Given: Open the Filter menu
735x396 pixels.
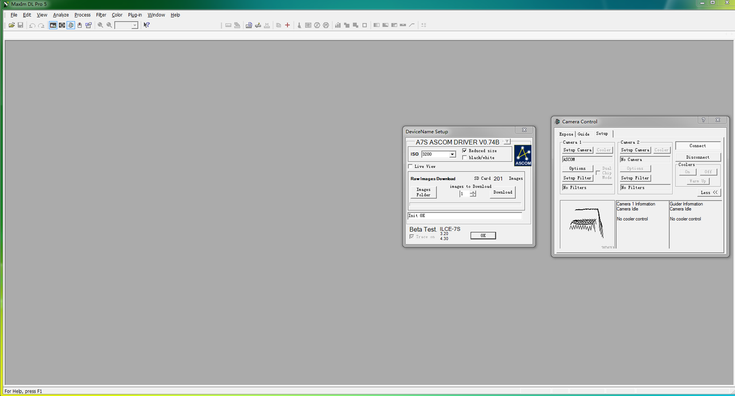Looking at the screenshot, I should (101, 15).
